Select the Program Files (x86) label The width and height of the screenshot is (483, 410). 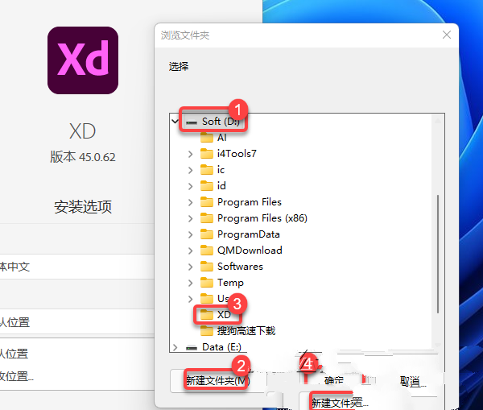click(x=262, y=218)
